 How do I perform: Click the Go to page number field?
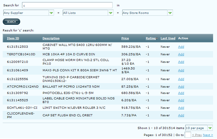tap(188, 135)
